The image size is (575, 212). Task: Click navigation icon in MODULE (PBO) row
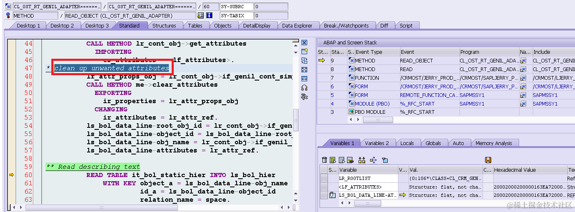523,104
